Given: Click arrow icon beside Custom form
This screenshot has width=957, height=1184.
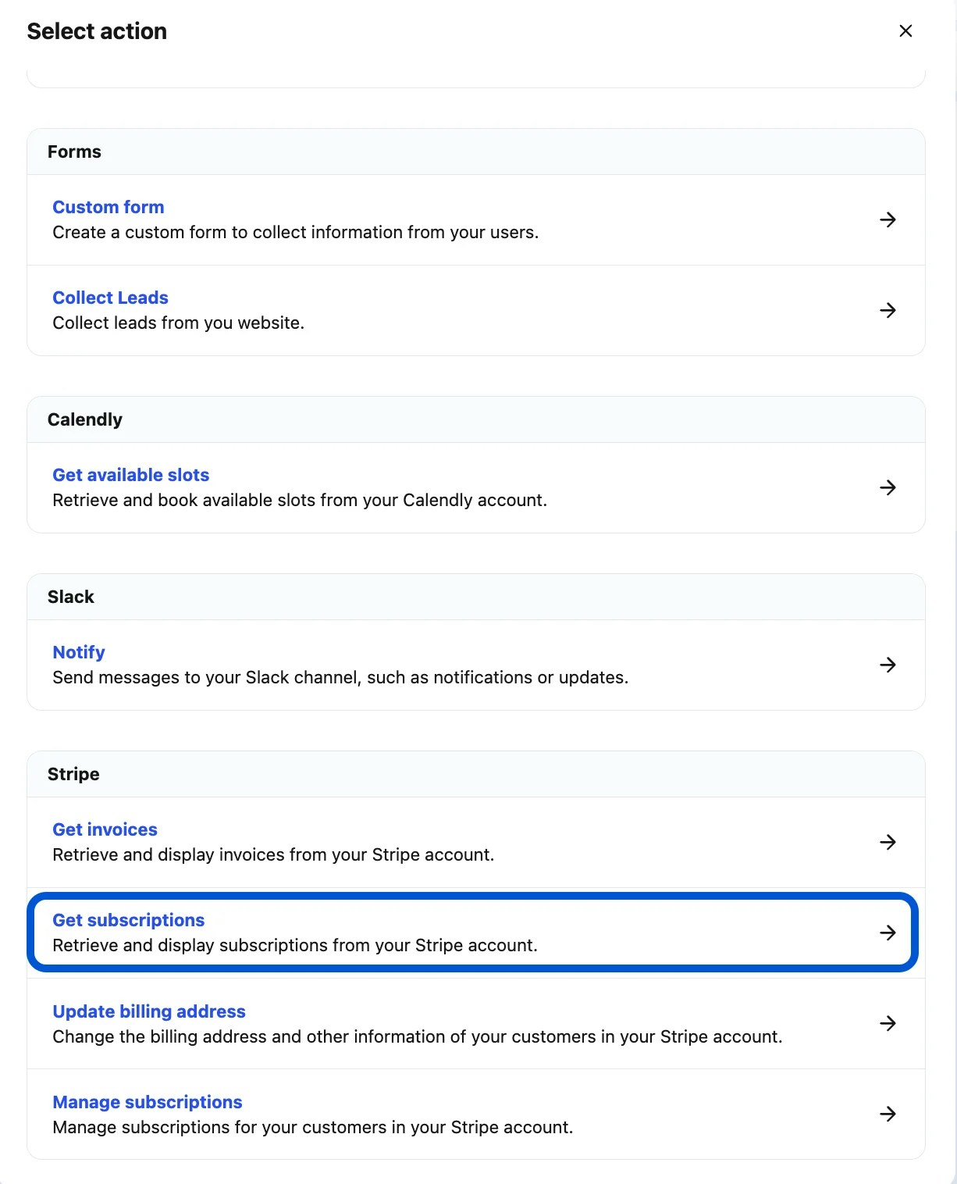Looking at the screenshot, I should 888,219.
